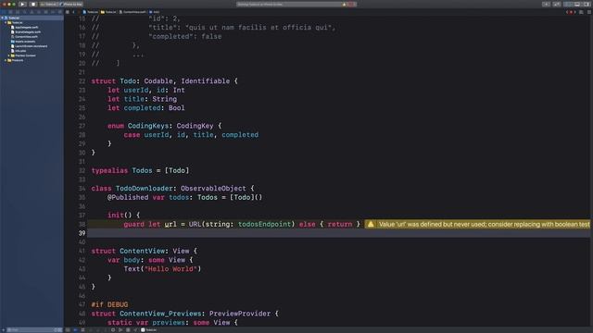Image resolution: width=593 pixels, height=333 pixels.
Task: Open LaunchScreen.storyboard in the navigator
Action: [x=29, y=46]
